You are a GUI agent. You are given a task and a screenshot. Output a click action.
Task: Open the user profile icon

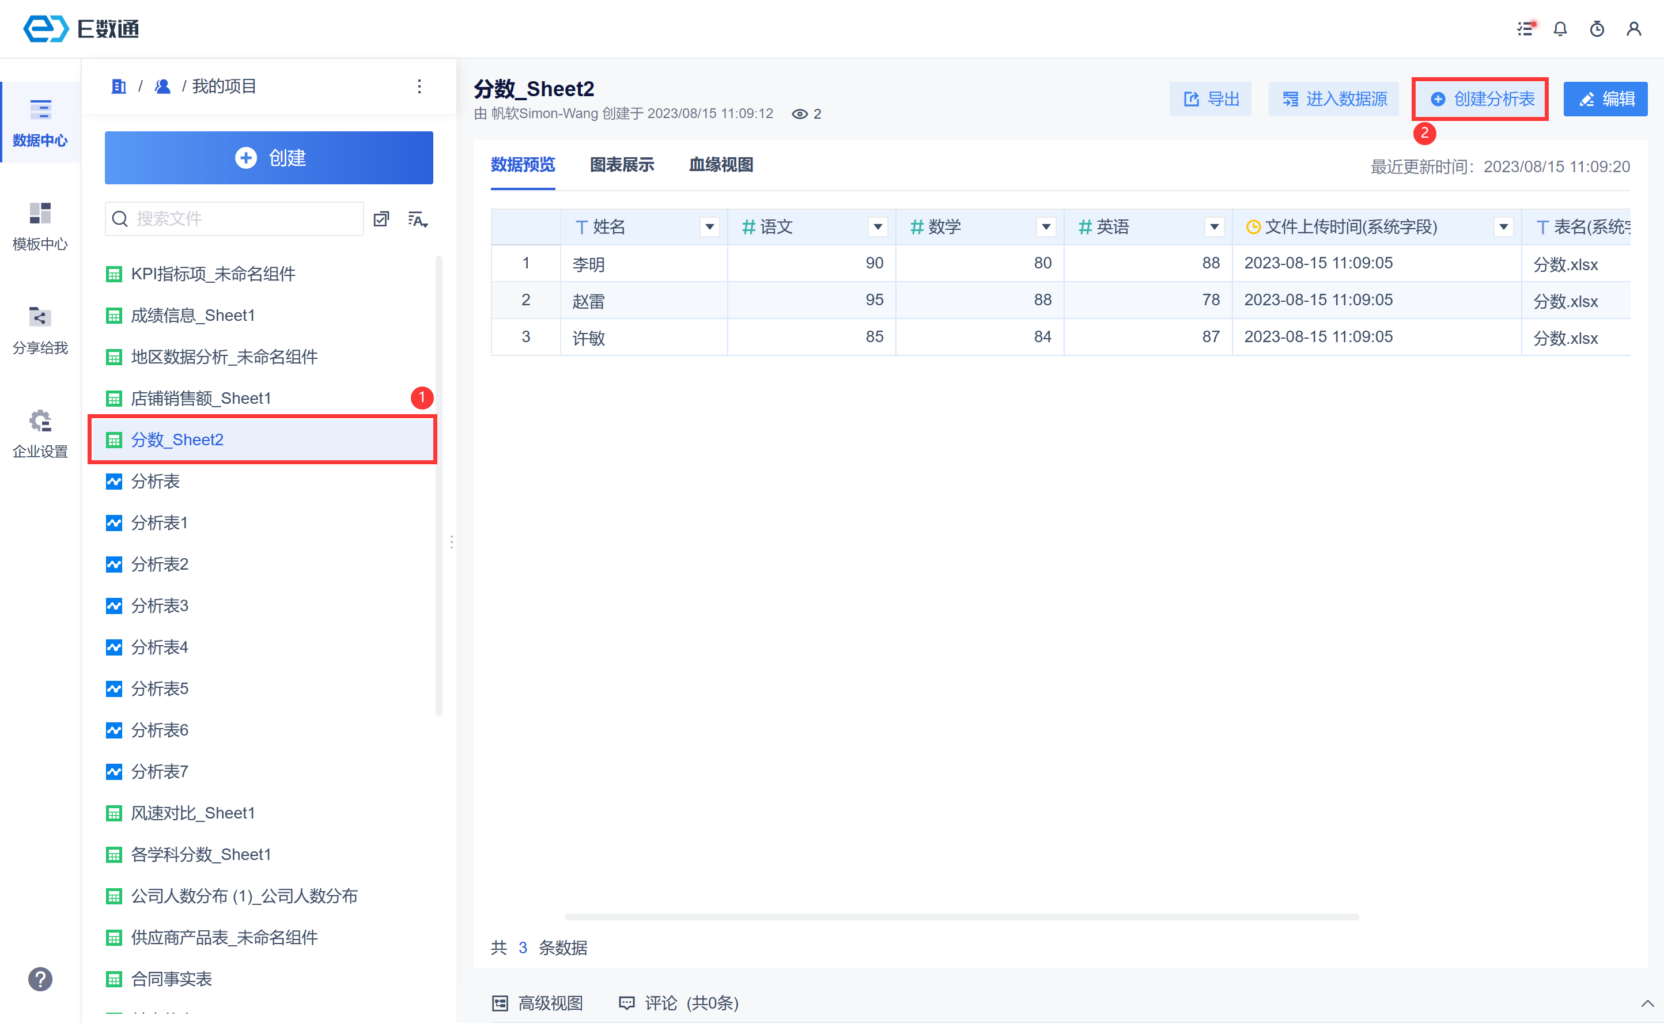pyautogui.click(x=1633, y=29)
